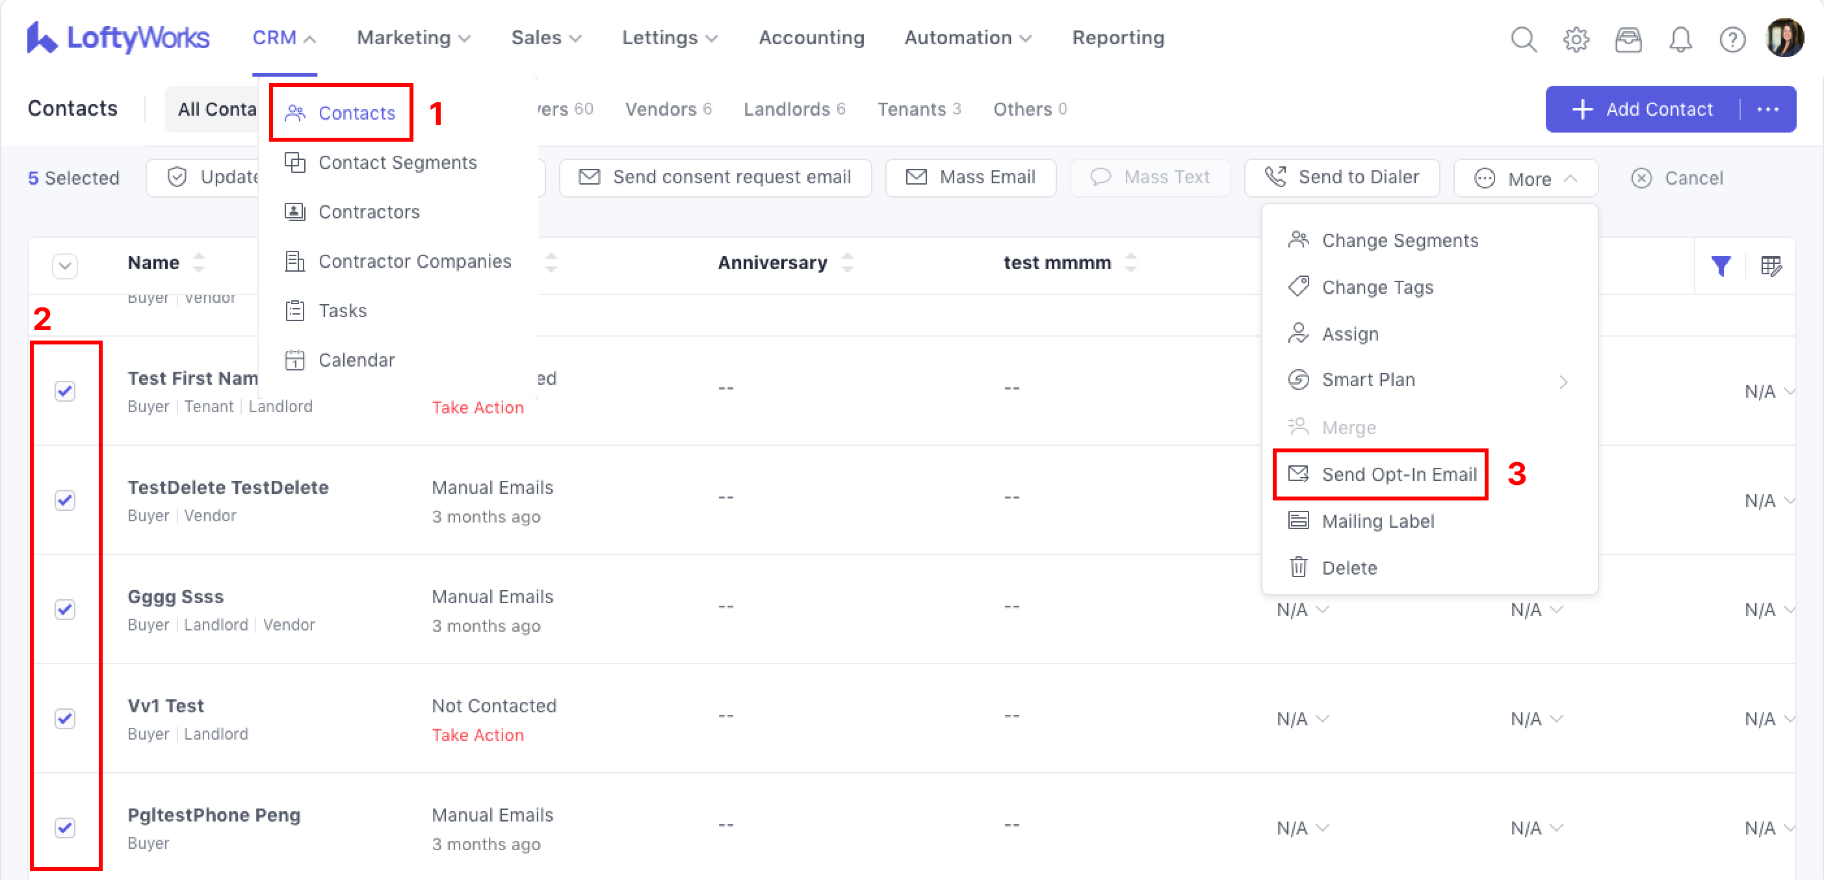
Task: Switch to the Landlords tab
Action: (794, 109)
